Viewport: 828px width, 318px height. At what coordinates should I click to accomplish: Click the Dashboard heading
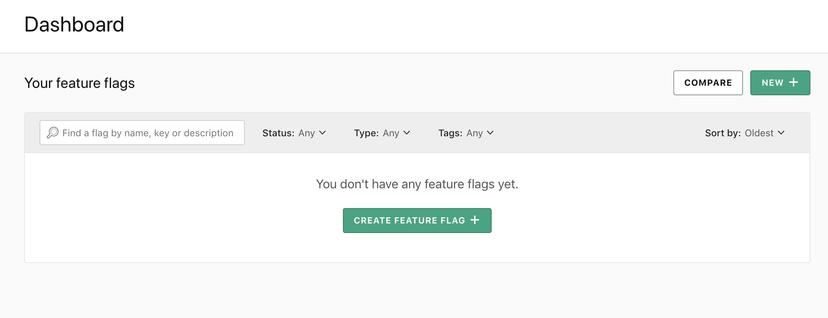tap(74, 25)
